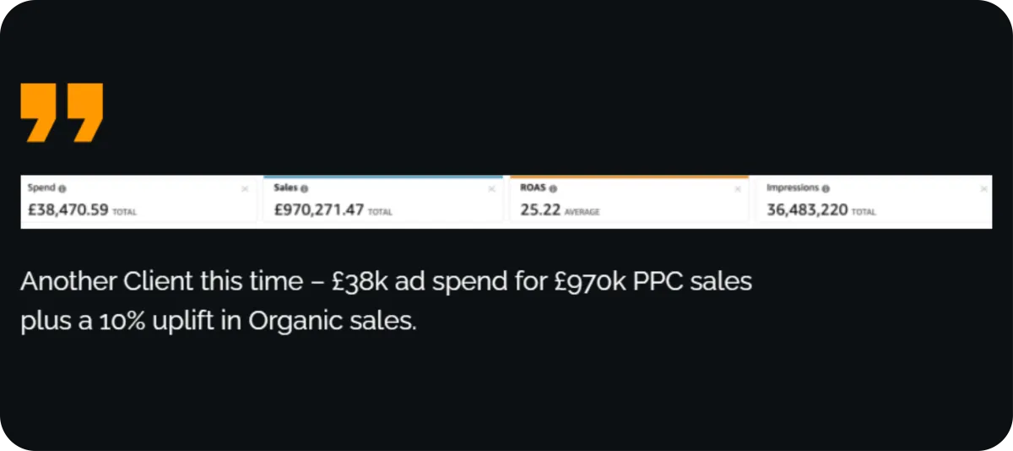Click the info icon beside Impressions
Viewport: 1013px width, 451px height.
pyautogui.click(x=826, y=189)
